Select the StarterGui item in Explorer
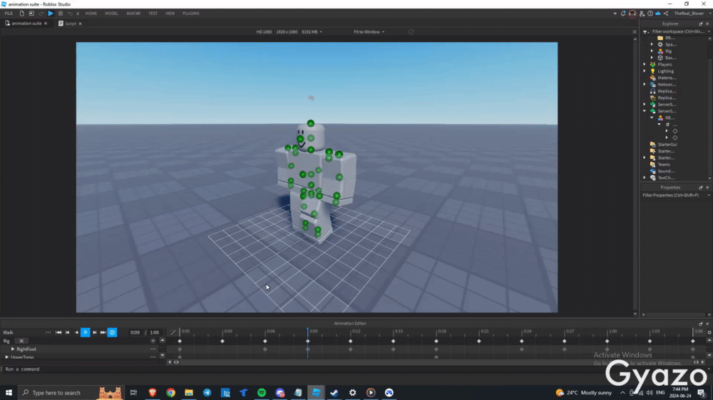713x400 pixels. click(663, 144)
